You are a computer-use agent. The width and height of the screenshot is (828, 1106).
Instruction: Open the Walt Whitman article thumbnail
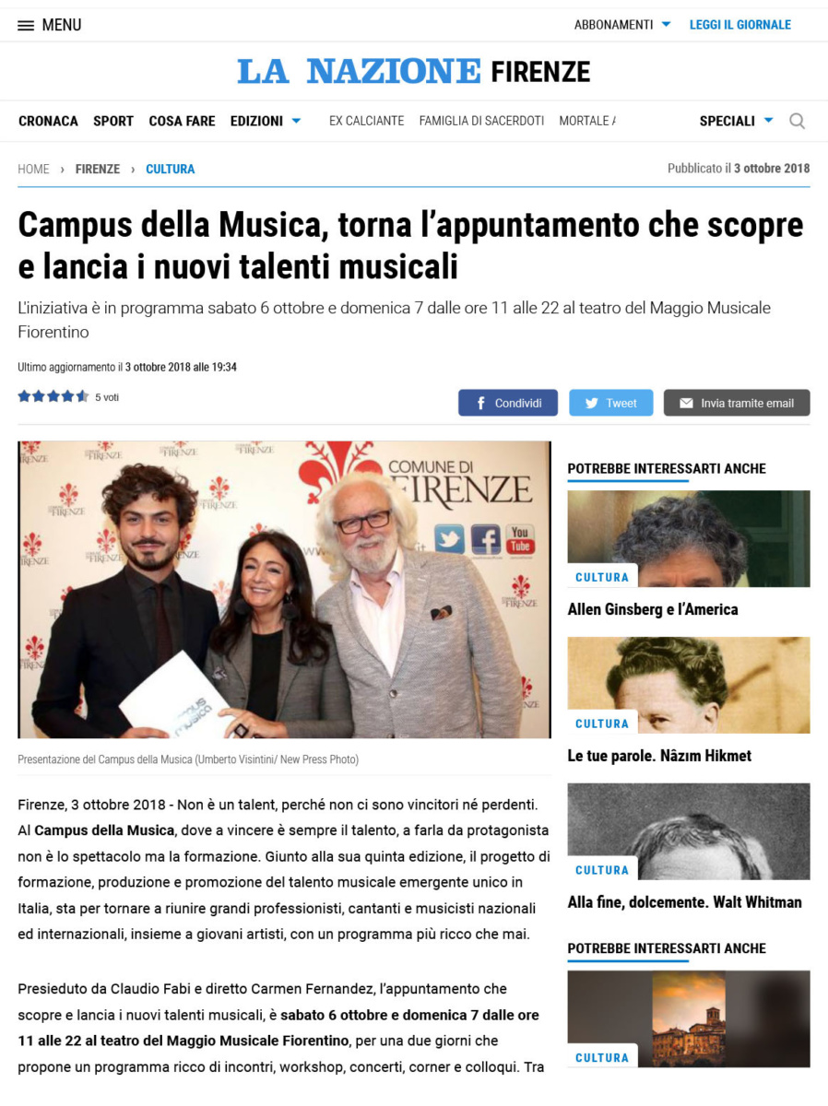[x=689, y=831]
